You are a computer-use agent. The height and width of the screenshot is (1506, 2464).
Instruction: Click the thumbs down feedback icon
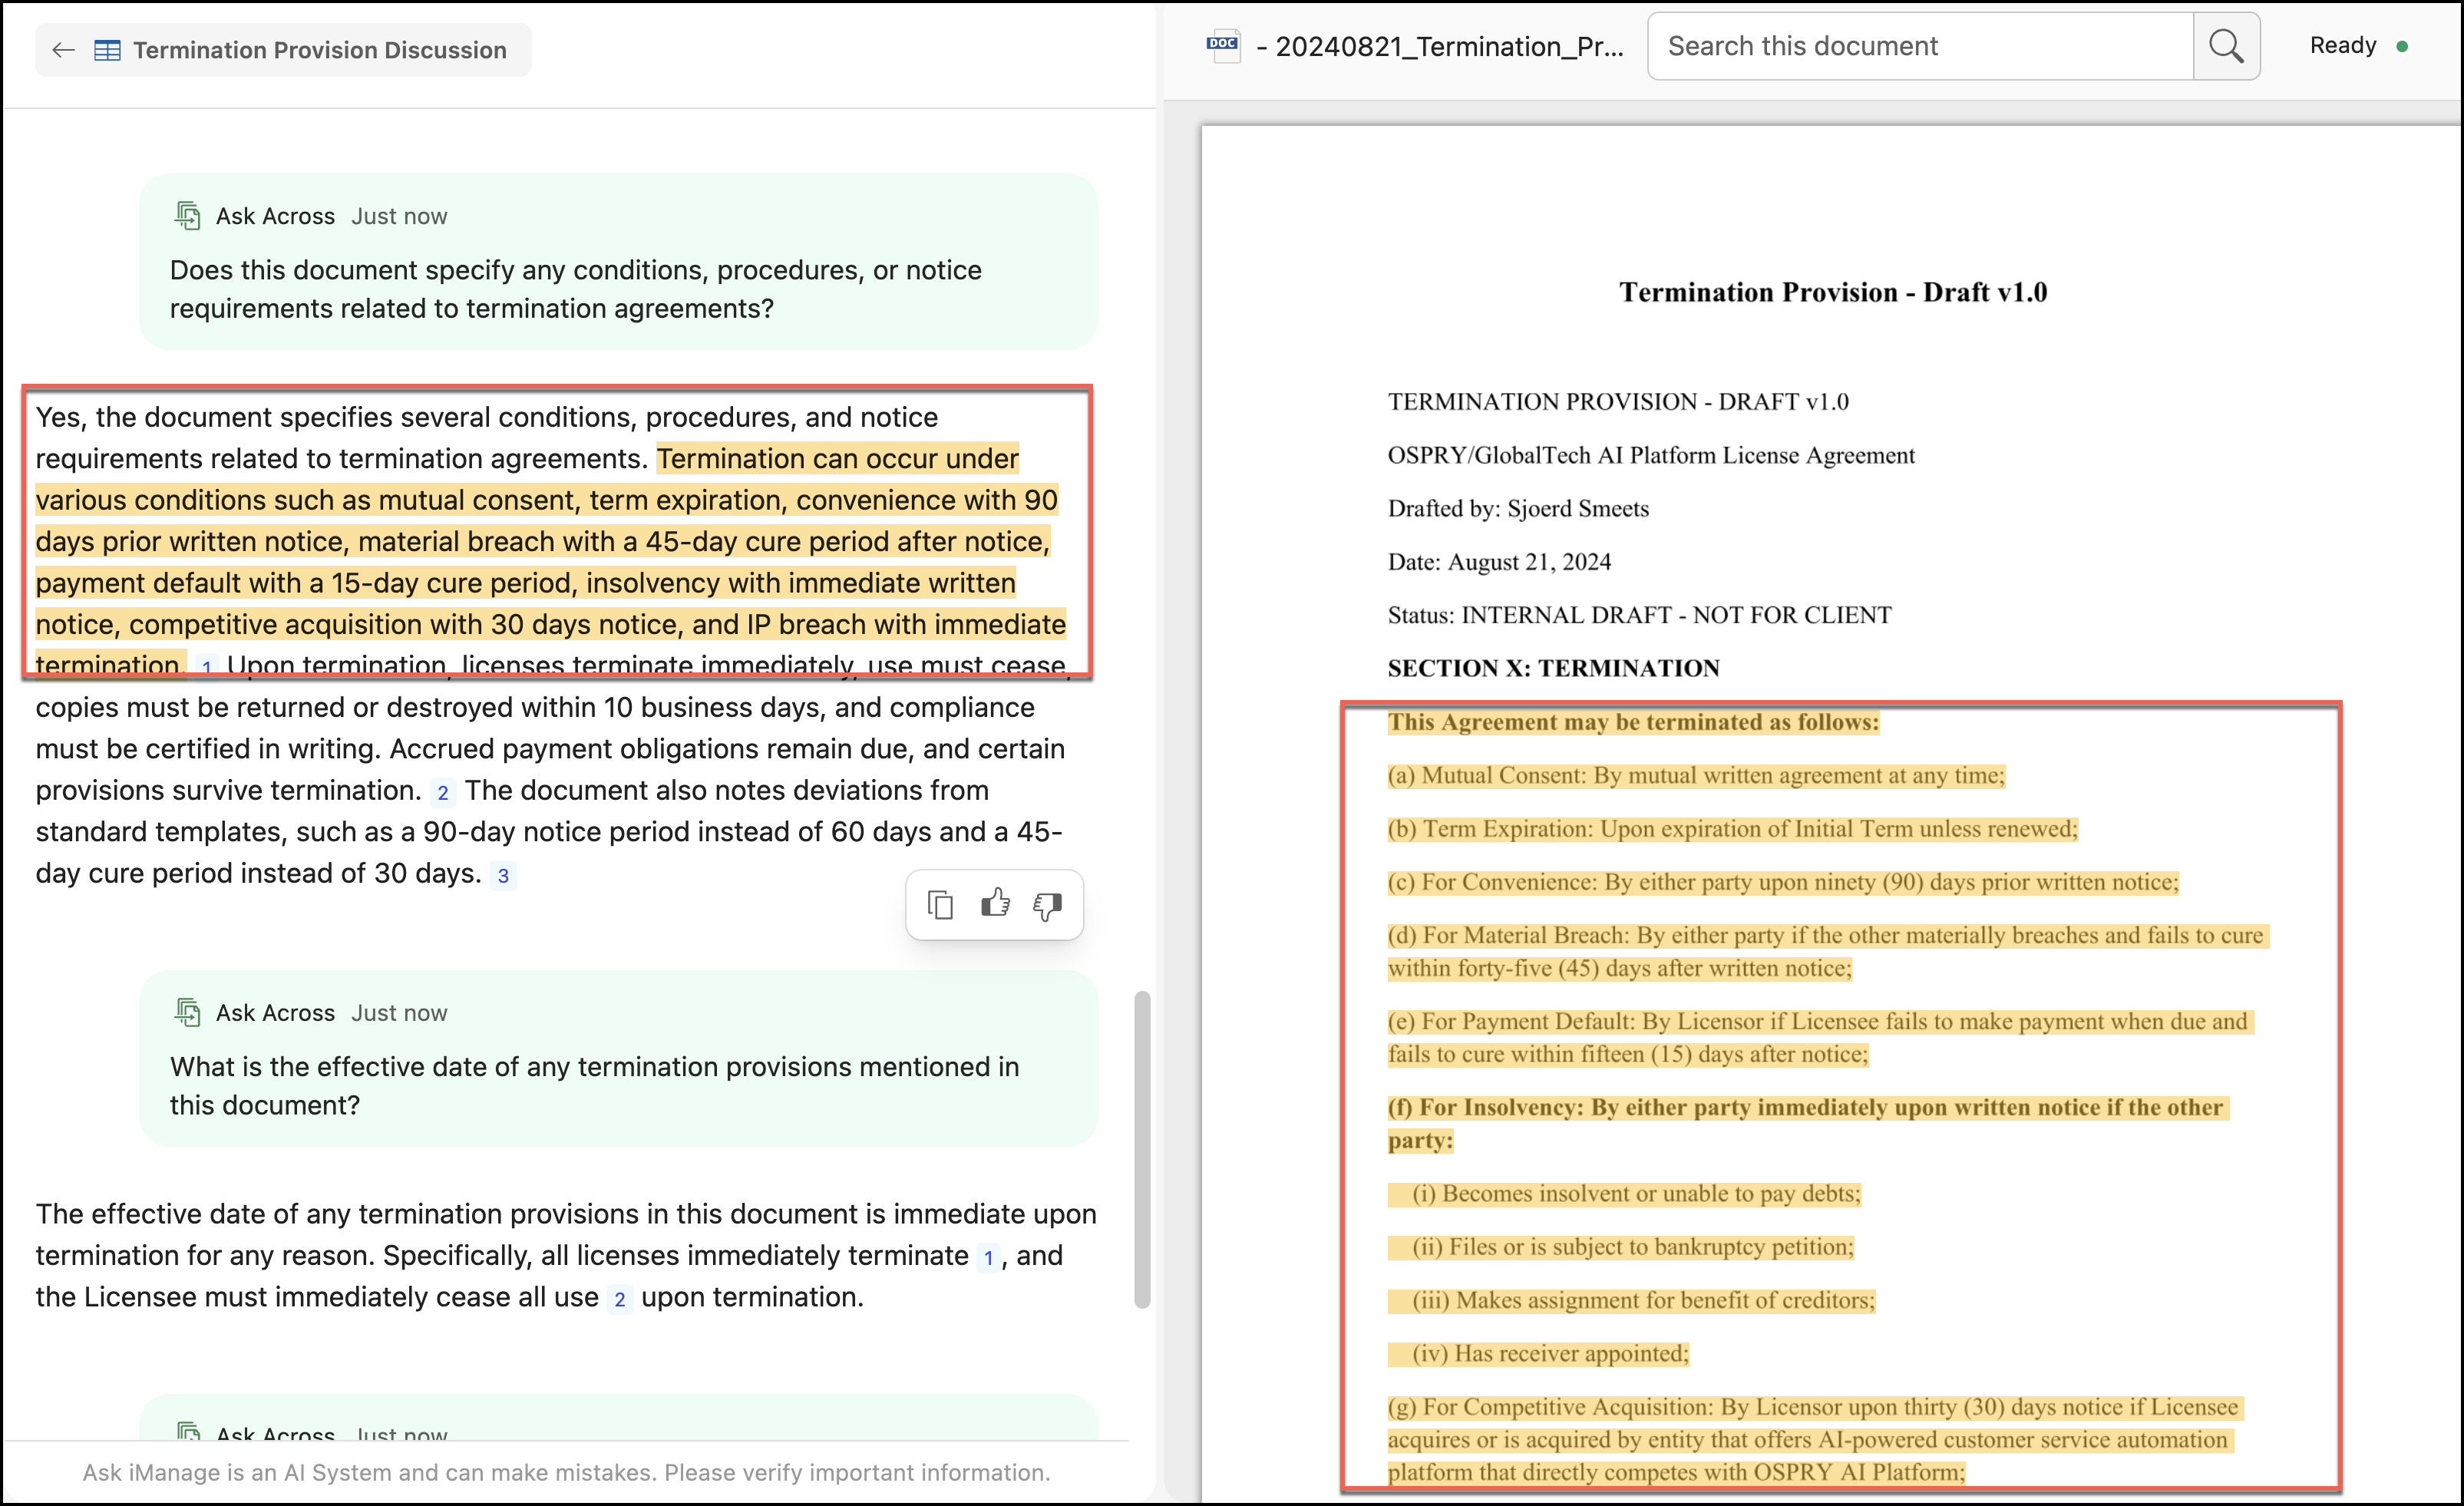click(x=1047, y=906)
